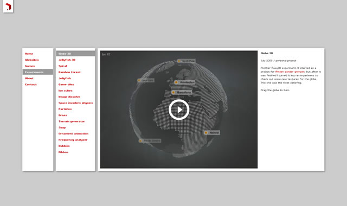
Task: Open the Grass experiment
Action: pos(63,115)
